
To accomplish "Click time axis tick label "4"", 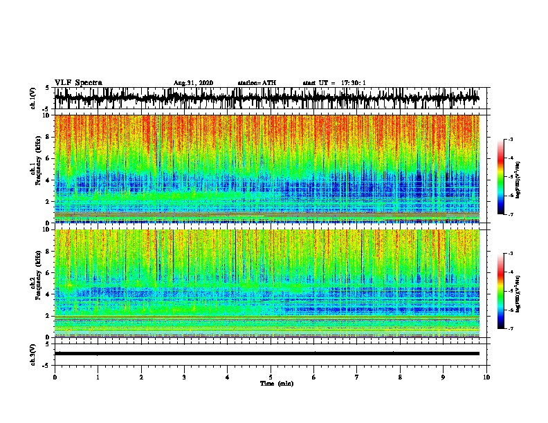I will tap(228, 377).
